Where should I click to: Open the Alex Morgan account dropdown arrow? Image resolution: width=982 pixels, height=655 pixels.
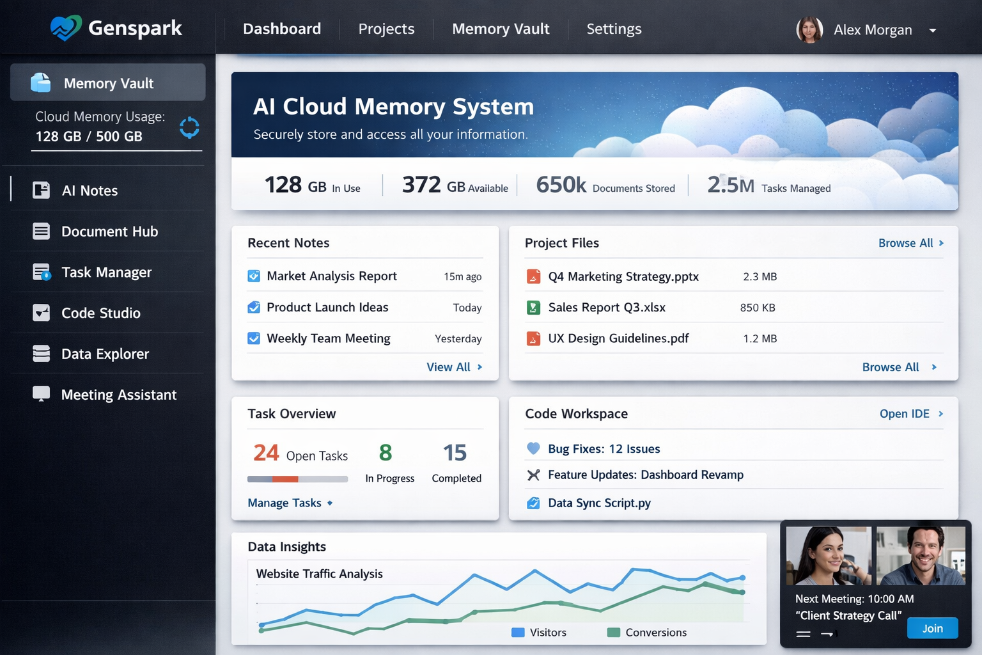pyautogui.click(x=933, y=30)
